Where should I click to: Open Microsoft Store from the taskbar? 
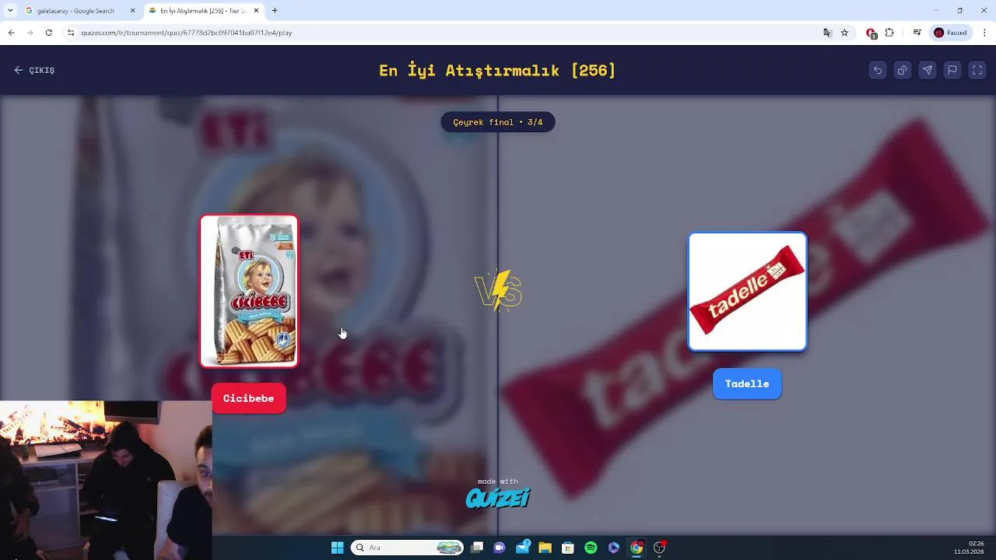point(568,548)
